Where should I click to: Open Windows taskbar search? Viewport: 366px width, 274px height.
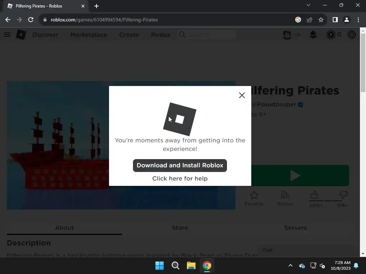click(175, 265)
